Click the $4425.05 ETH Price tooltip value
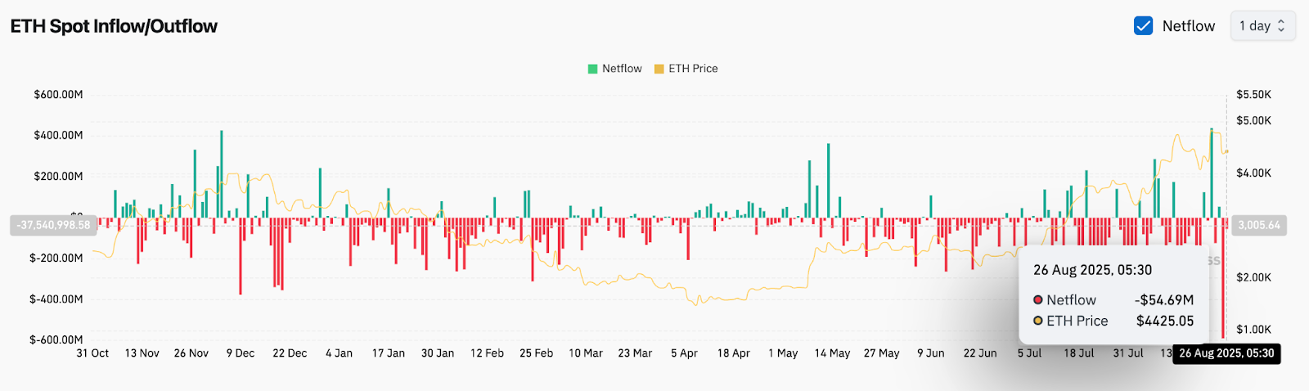The image size is (1309, 391). (x=1164, y=321)
